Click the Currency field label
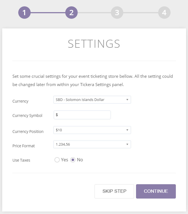 point(20,101)
